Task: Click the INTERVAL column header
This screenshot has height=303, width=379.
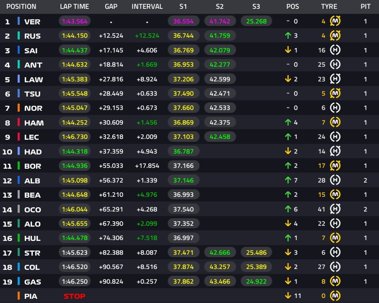Action: point(147,7)
